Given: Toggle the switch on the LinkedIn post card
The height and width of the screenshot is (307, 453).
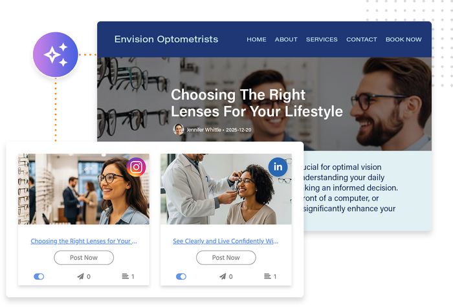Looking at the screenshot, I should click(x=181, y=277).
